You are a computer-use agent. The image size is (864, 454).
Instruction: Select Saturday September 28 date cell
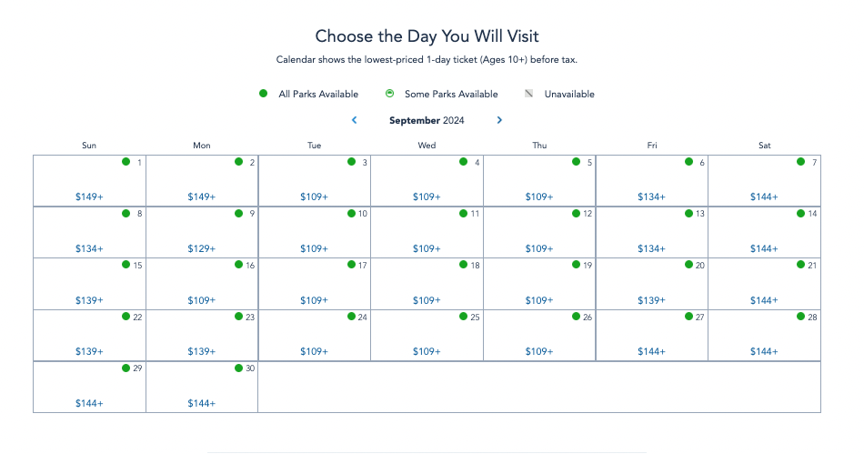click(764, 335)
